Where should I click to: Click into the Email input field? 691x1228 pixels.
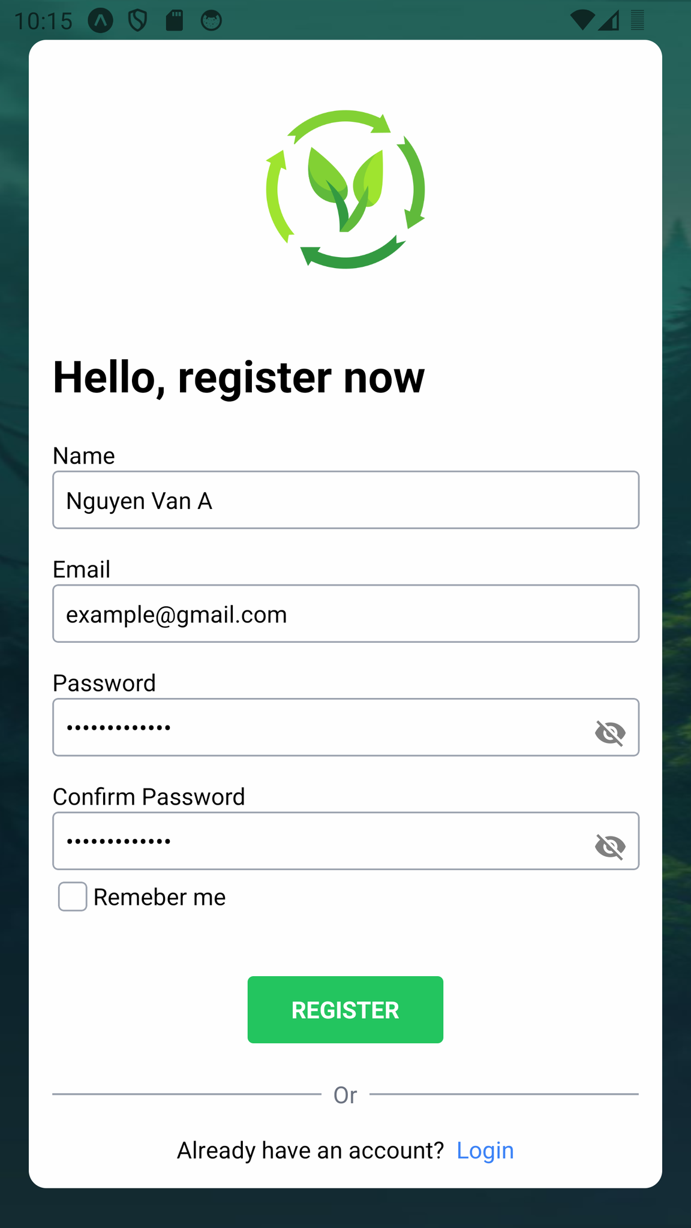pyautogui.click(x=345, y=614)
